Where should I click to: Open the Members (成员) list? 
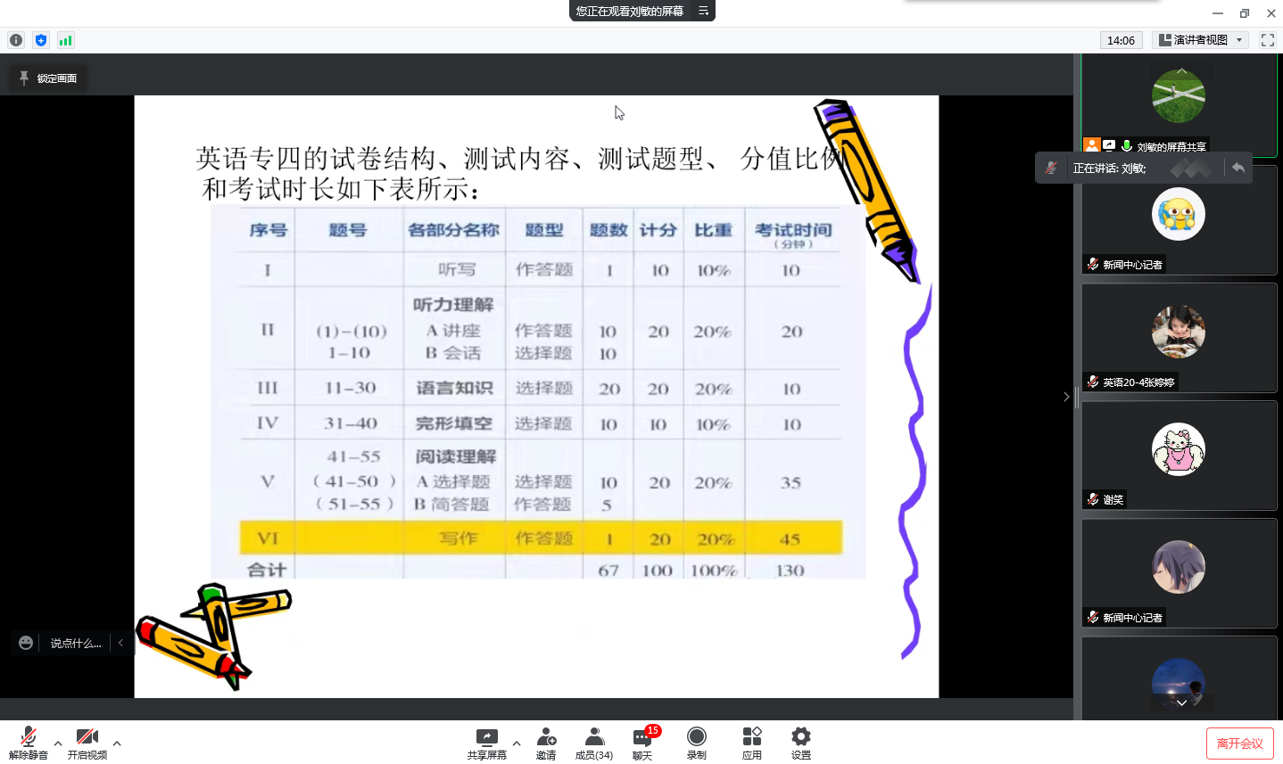pyautogui.click(x=593, y=743)
